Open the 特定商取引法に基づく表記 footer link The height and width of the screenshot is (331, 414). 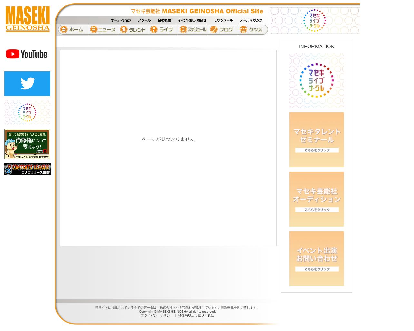click(x=196, y=315)
